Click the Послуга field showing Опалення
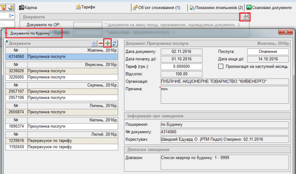The height and width of the screenshot is (174, 296). (x=268, y=51)
